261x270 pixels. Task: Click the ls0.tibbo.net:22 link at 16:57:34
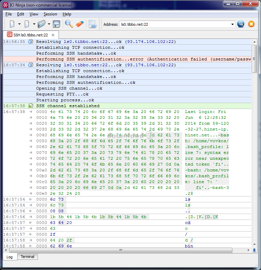point(86,65)
